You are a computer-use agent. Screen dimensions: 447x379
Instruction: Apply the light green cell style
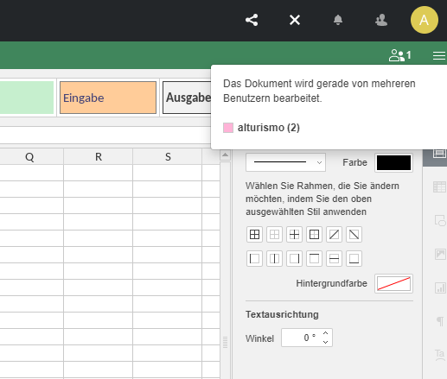pyautogui.click(x=27, y=98)
